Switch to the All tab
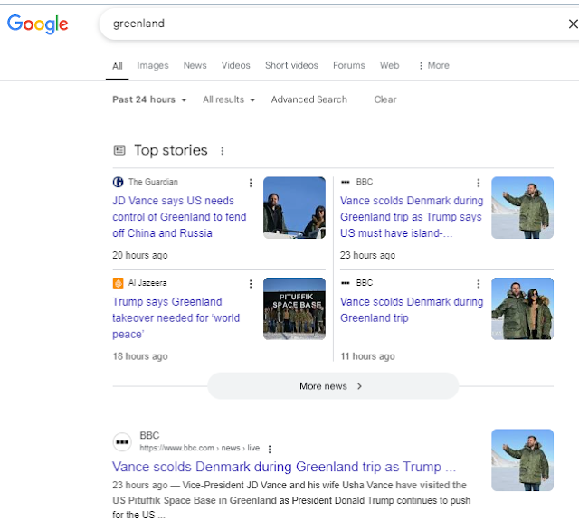 118,66
